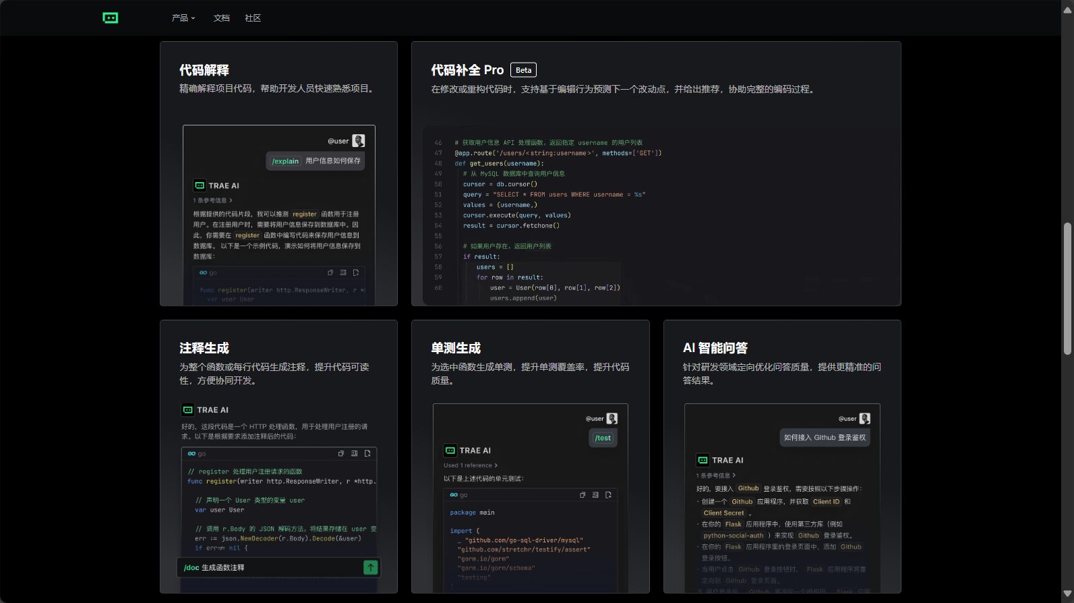Expand Used 1 reference
The image size is (1074, 603).
(x=471, y=465)
